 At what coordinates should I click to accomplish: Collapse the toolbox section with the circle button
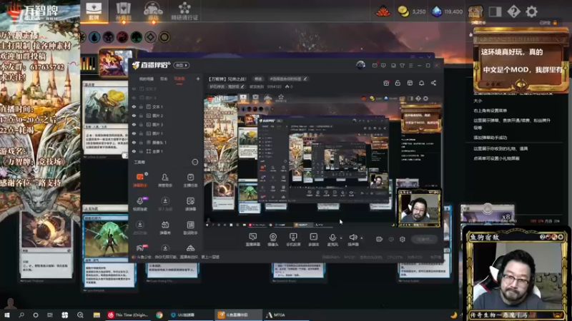(x=195, y=162)
